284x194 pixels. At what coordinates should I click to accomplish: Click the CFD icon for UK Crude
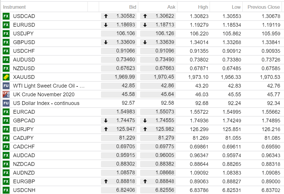tap(6, 95)
